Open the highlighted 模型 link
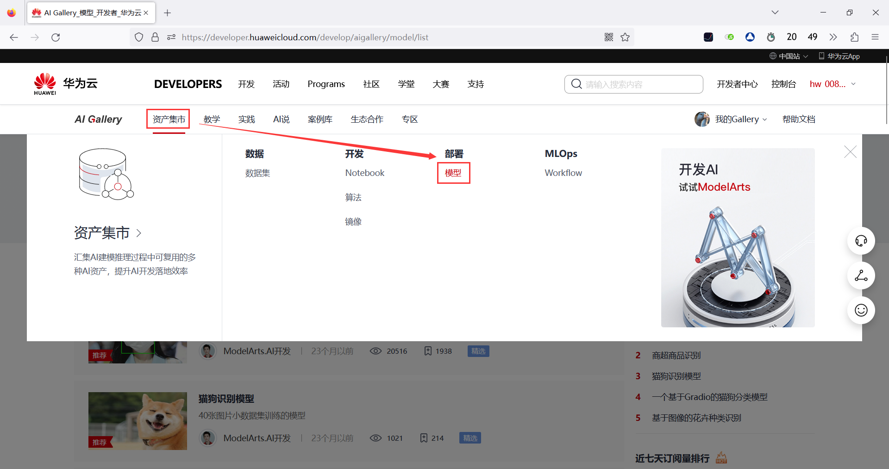This screenshot has width=889, height=469. (453, 173)
